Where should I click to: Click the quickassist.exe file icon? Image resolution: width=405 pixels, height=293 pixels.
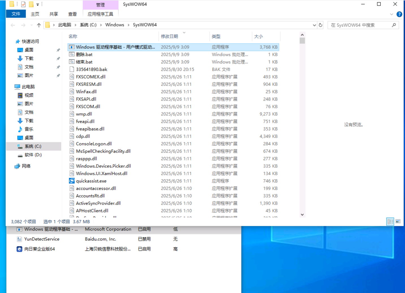coord(72,181)
